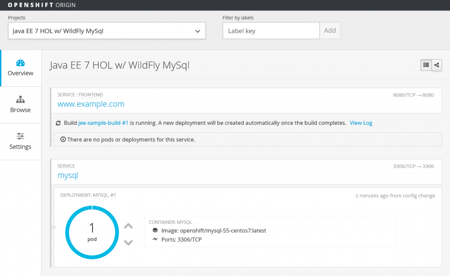Image resolution: width=450 pixels, height=276 pixels.
Task: Click the no pods or deployments message
Action: pyautogui.click(x=131, y=140)
